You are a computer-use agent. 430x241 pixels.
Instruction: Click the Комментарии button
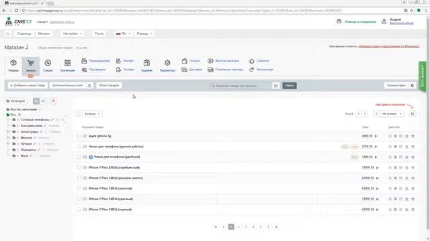[x=396, y=86]
